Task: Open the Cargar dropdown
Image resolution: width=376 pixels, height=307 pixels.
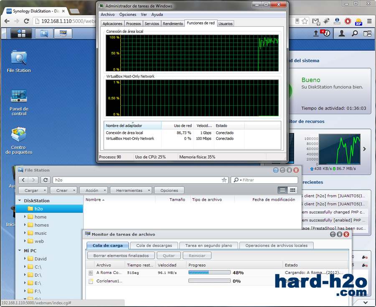Action: click(33, 190)
